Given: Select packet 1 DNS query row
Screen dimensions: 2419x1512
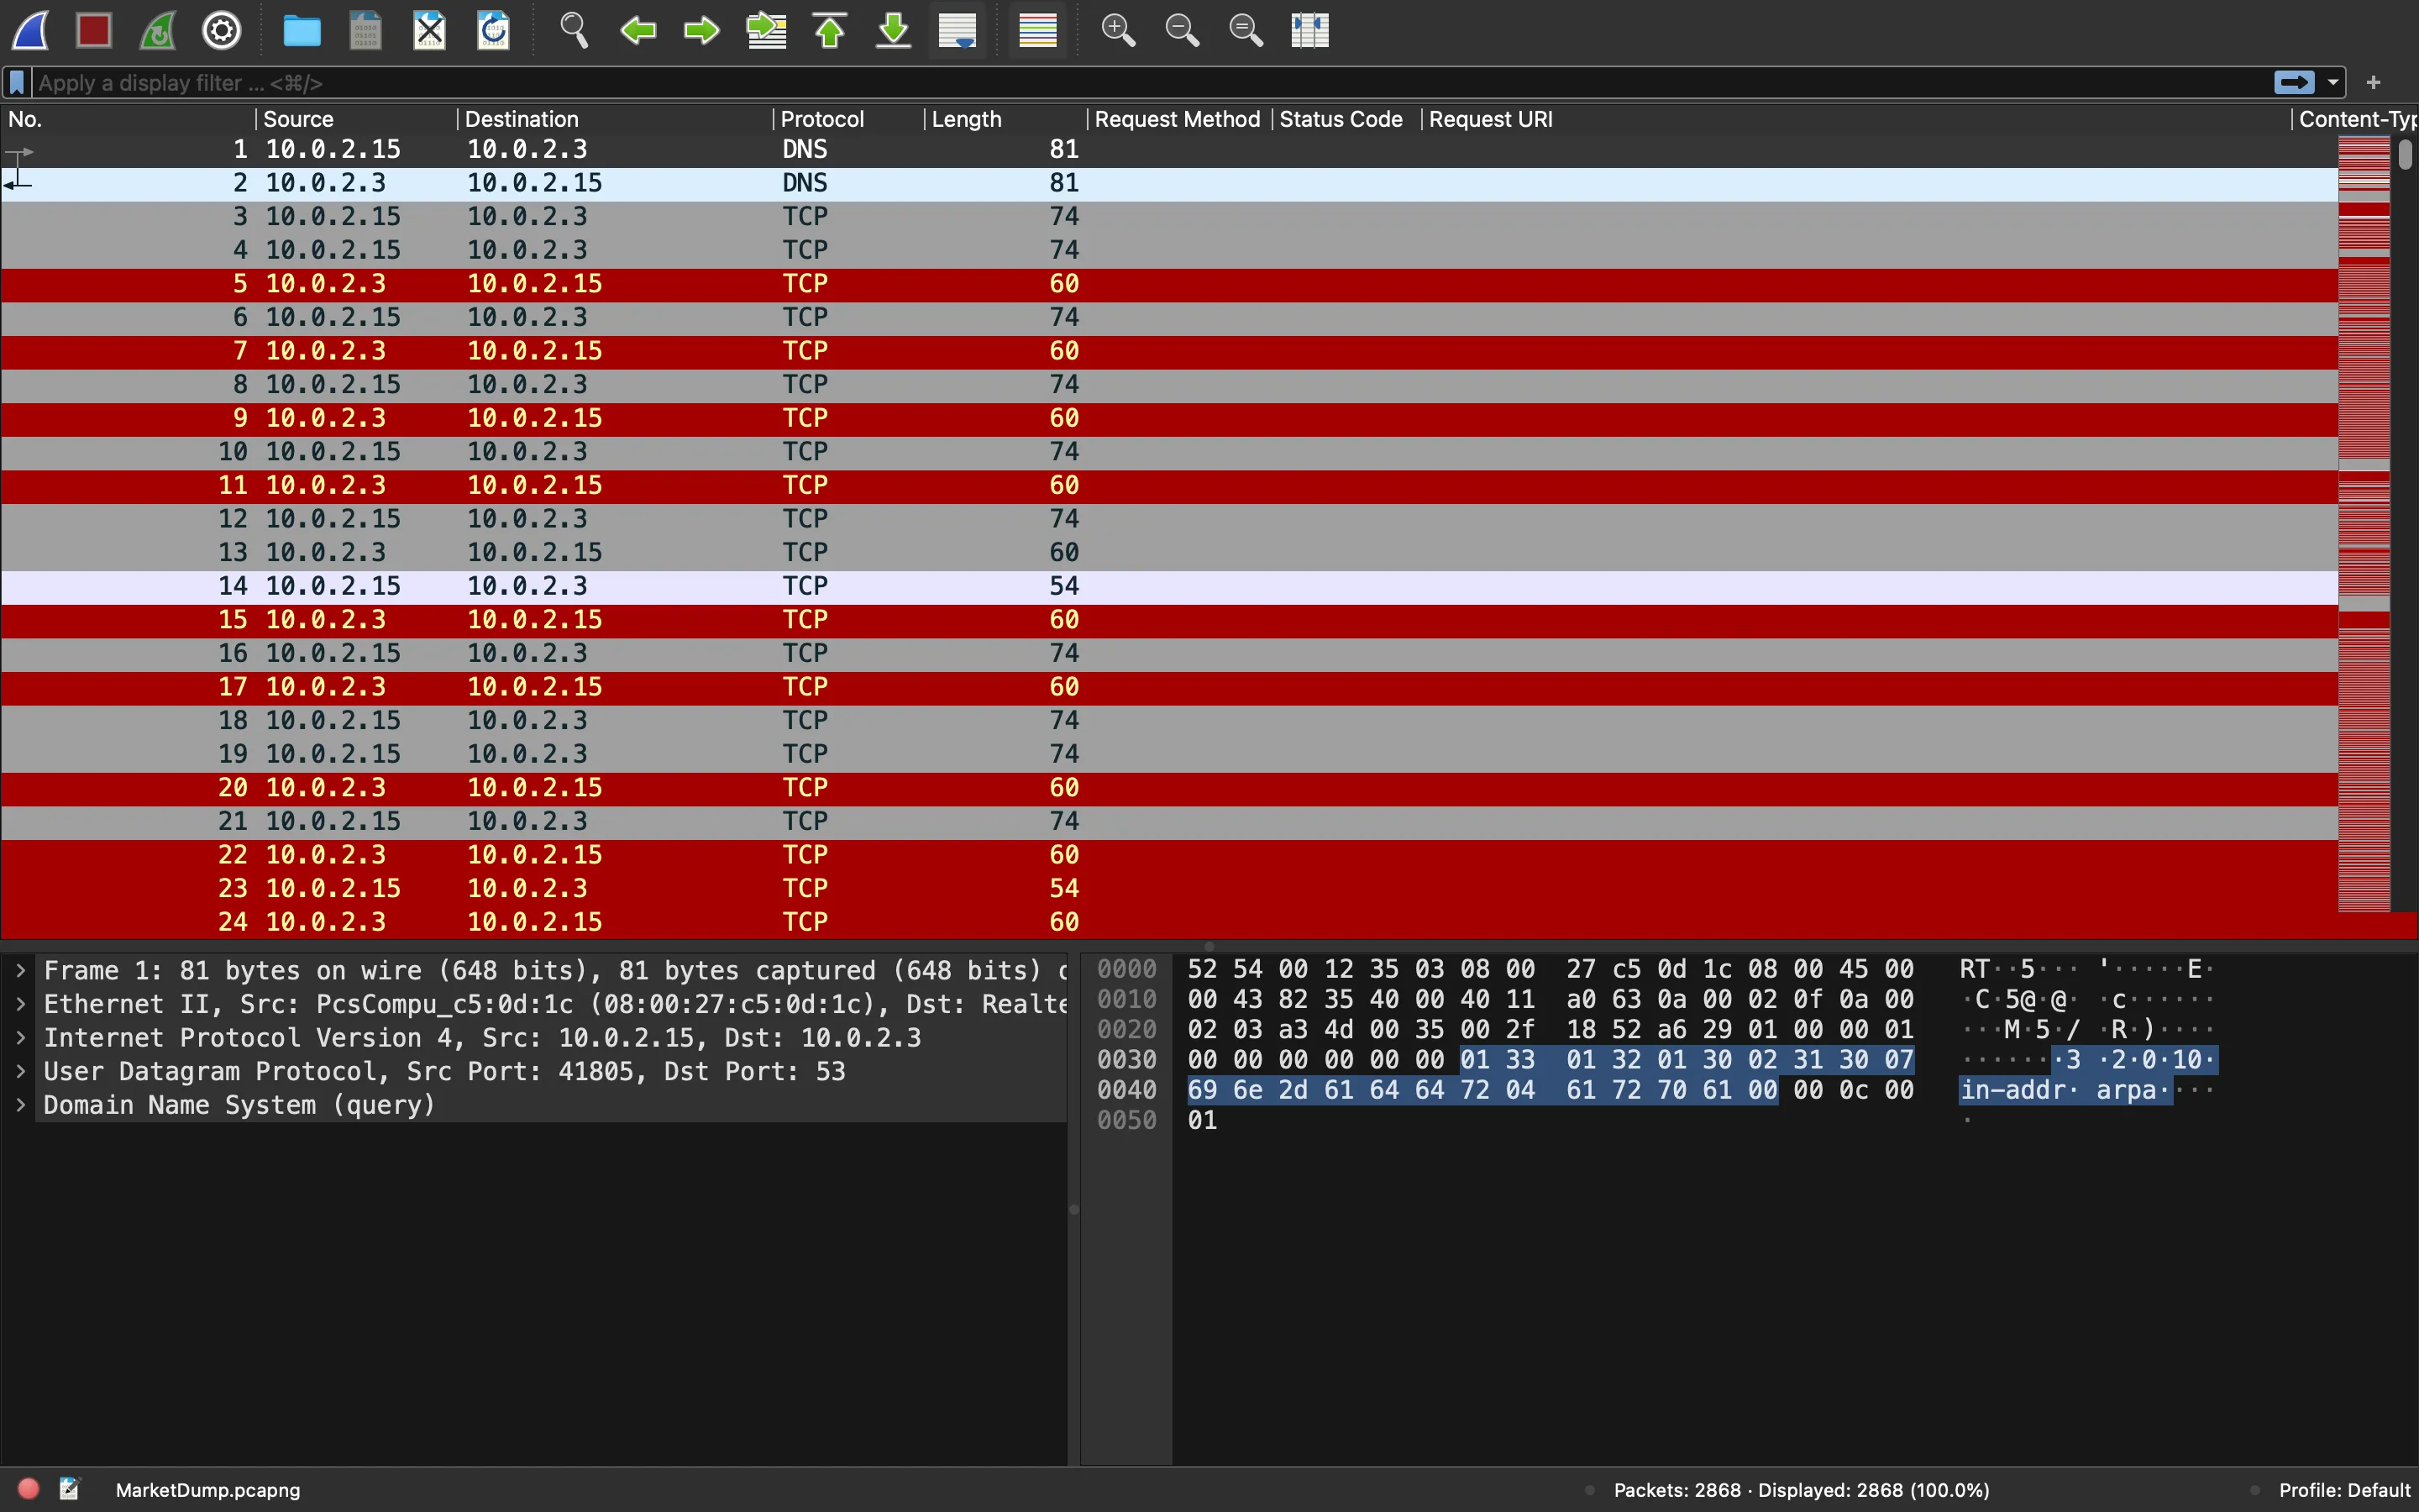Looking at the screenshot, I should [x=1169, y=149].
